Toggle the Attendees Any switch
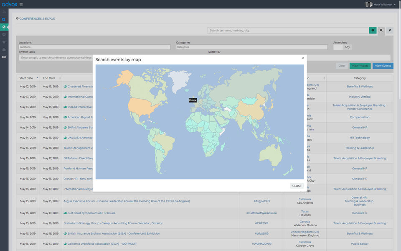This screenshot has height=251, width=401. point(343,47)
